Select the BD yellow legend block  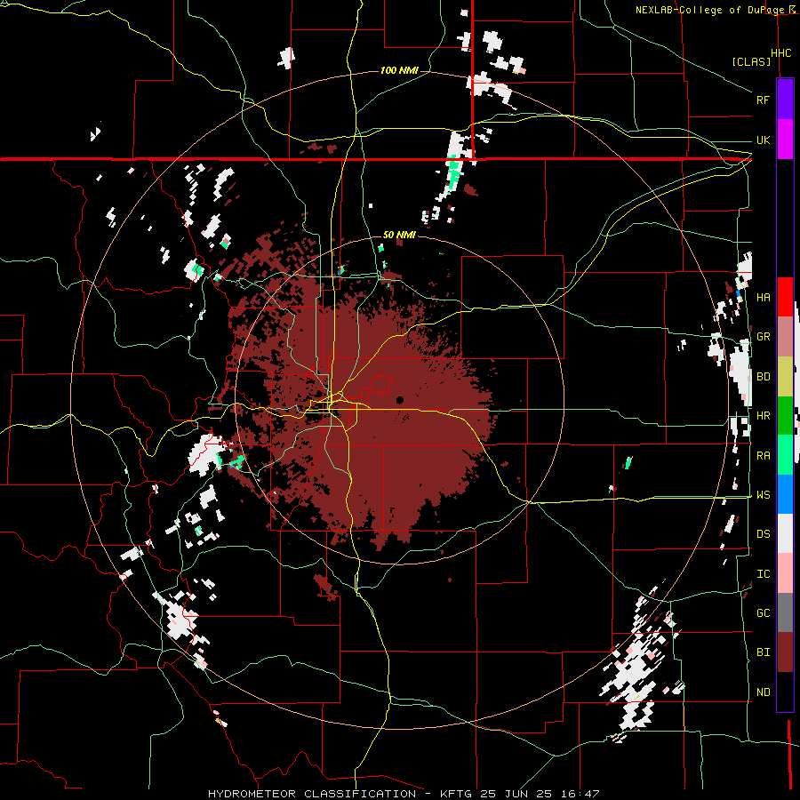[785, 377]
